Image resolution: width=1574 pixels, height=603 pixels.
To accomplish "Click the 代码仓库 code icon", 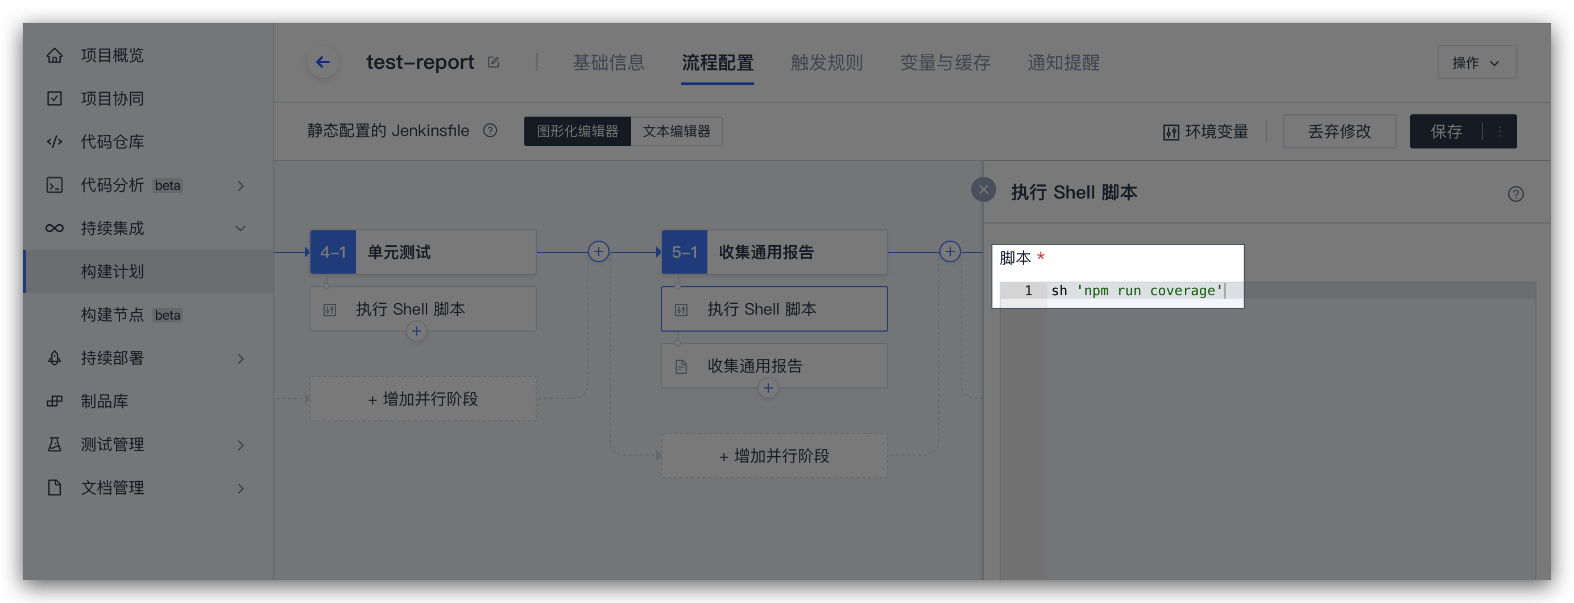I will point(55,142).
